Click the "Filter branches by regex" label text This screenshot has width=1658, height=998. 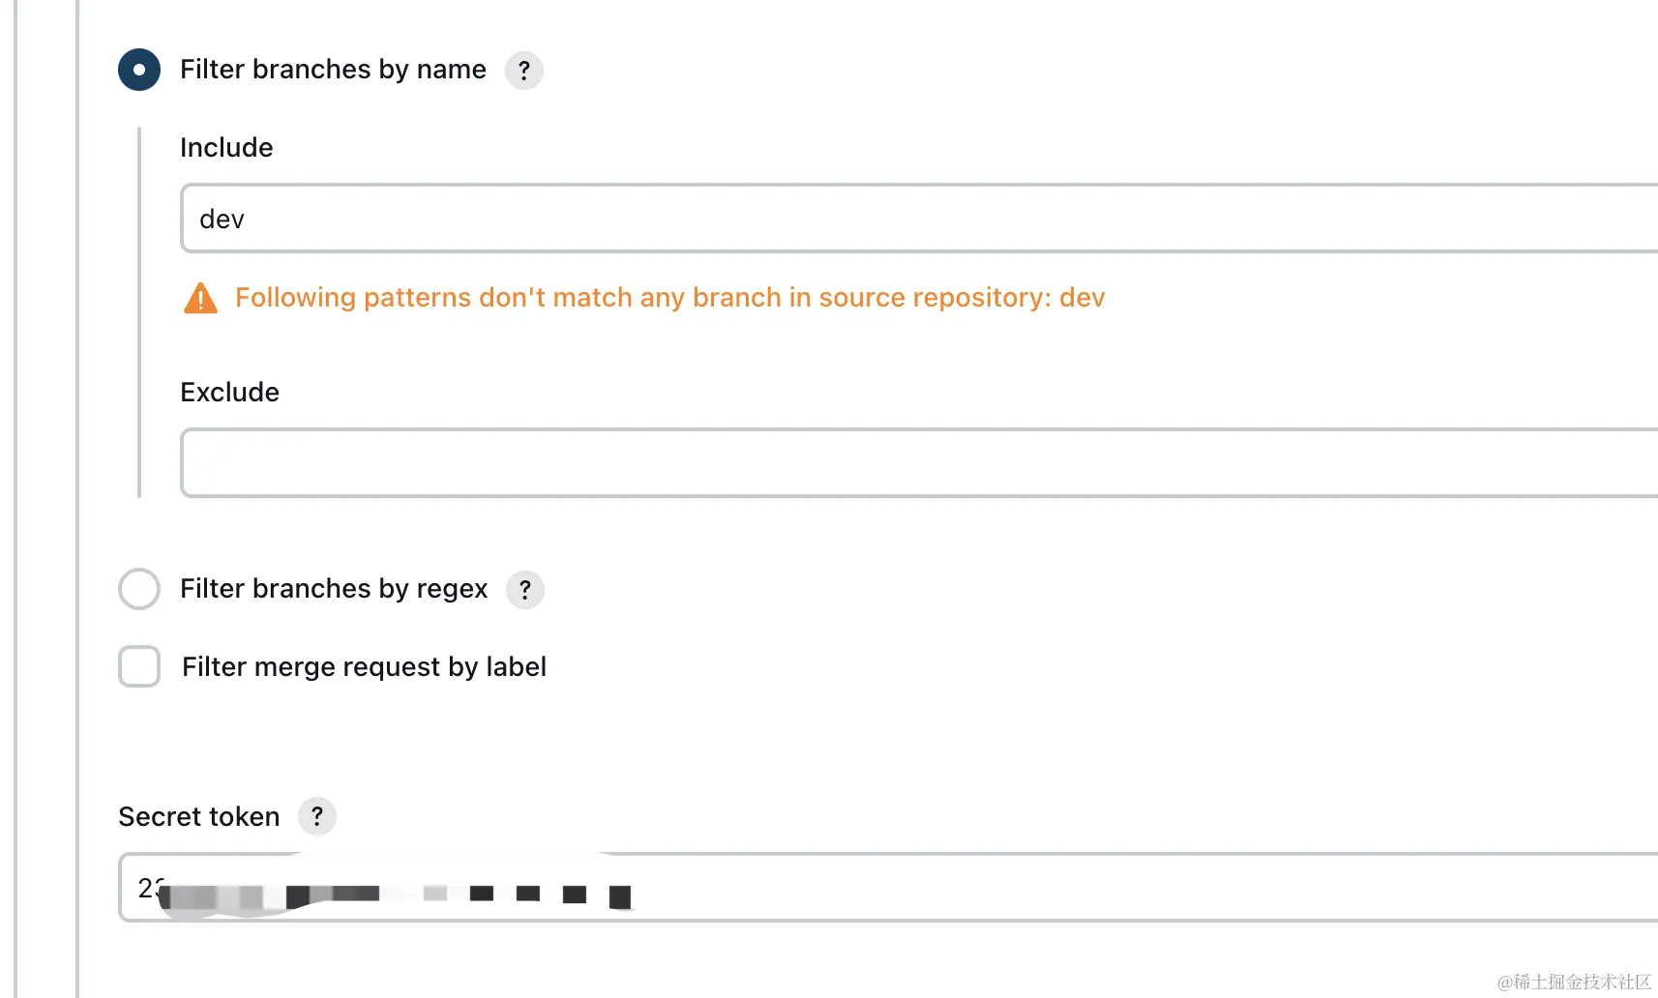click(x=334, y=589)
